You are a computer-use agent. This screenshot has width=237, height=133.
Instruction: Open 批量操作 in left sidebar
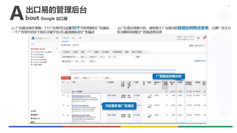tap(34, 115)
